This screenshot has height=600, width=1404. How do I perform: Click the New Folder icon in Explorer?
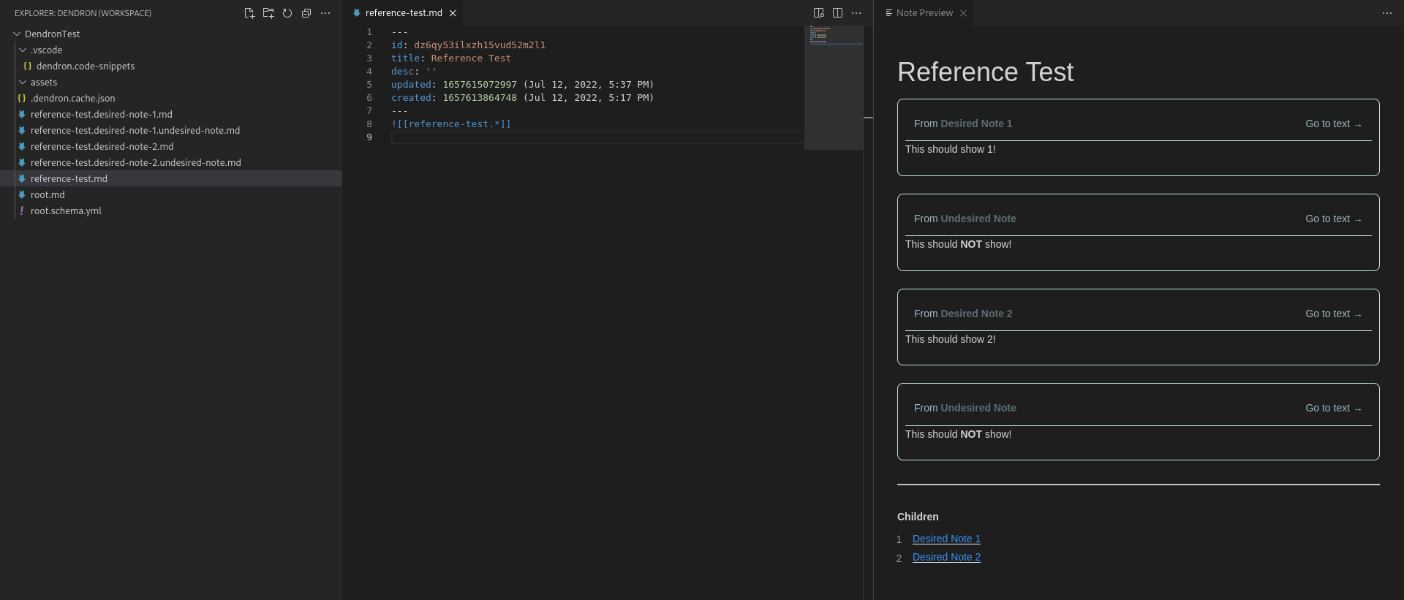[x=268, y=13]
